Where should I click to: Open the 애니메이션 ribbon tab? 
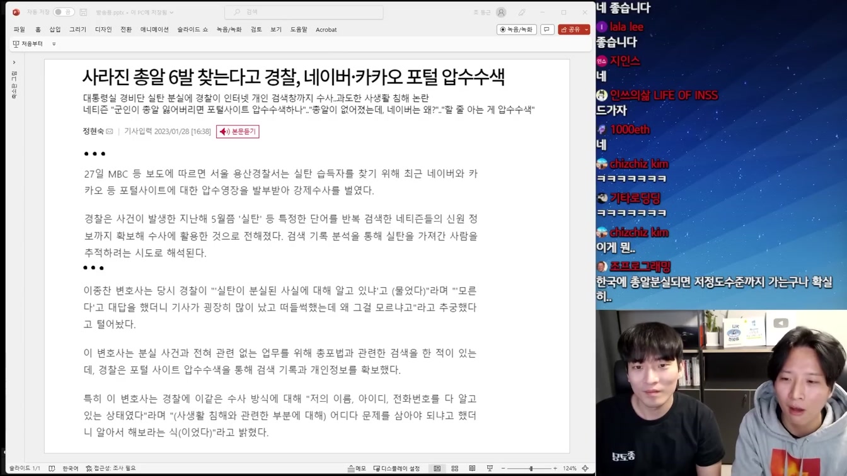(x=154, y=30)
